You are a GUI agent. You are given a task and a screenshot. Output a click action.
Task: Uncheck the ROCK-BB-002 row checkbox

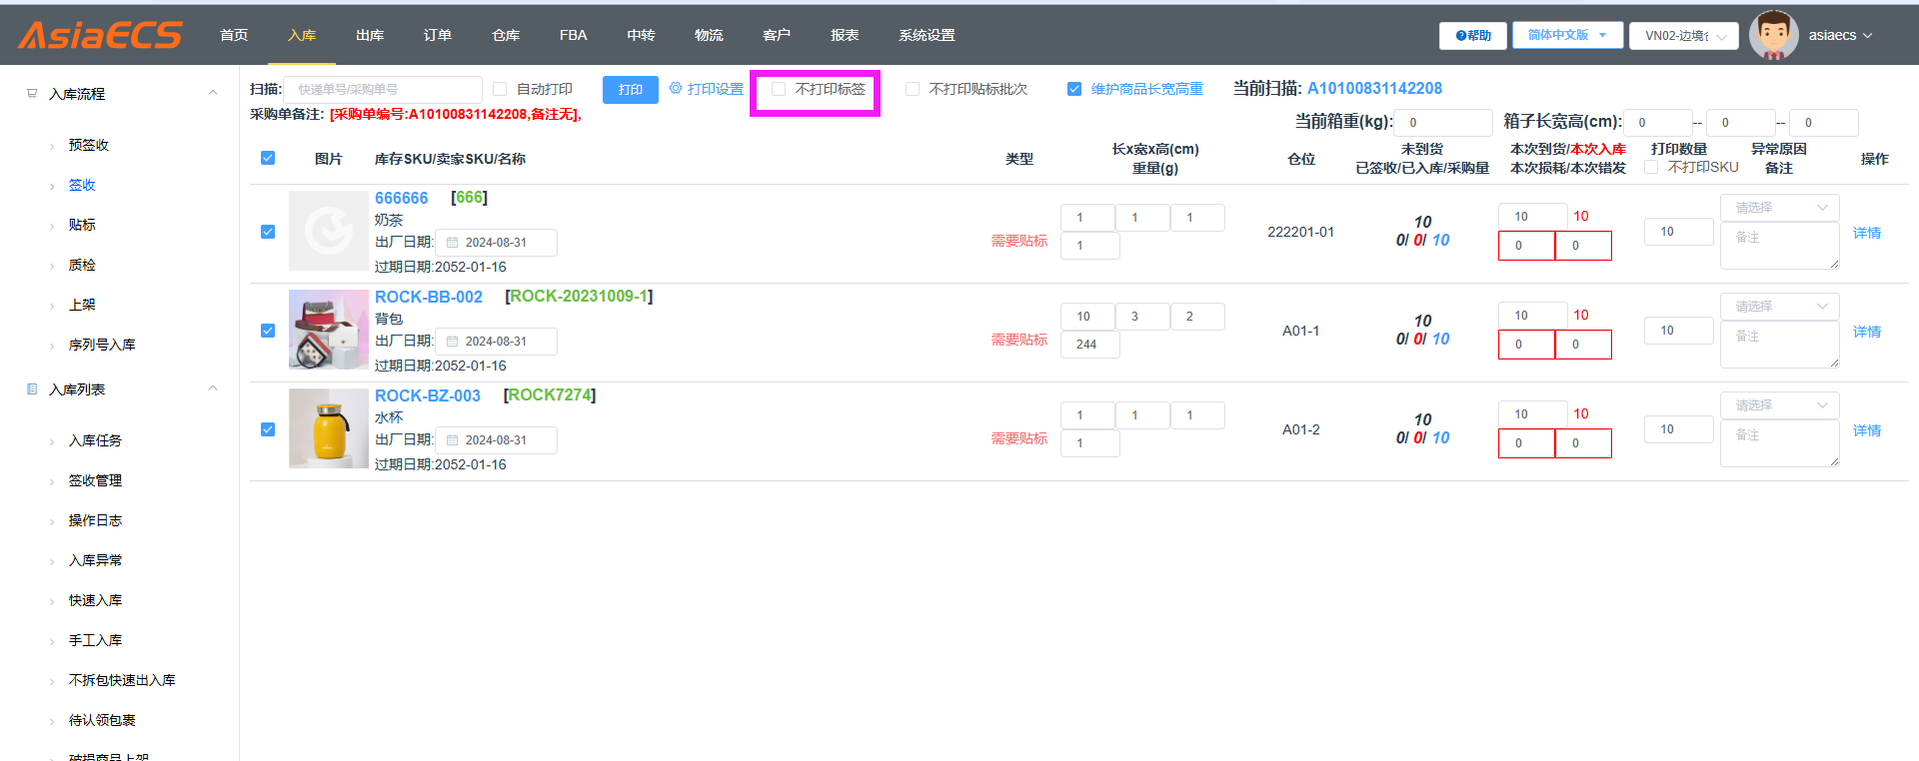coord(268,331)
